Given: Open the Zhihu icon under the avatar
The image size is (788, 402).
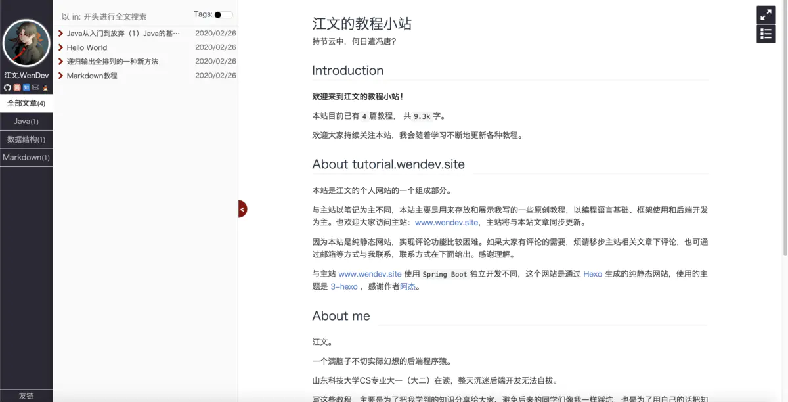Looking at the screenshot, I should (x=26, y=87).
